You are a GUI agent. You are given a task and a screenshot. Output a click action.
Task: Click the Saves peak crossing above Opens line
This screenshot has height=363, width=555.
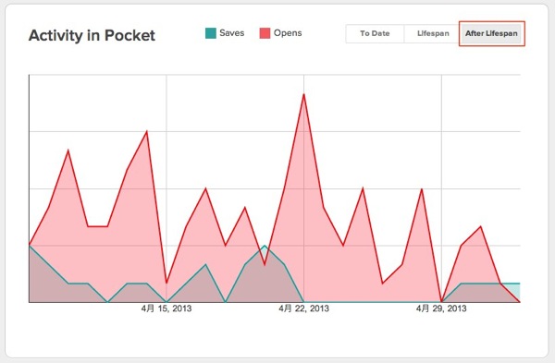(x=265, y=246)
